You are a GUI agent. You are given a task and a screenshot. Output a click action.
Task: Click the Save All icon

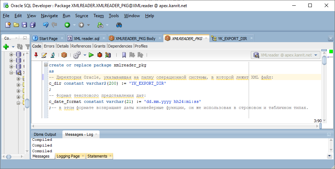(x=33, y=25)
